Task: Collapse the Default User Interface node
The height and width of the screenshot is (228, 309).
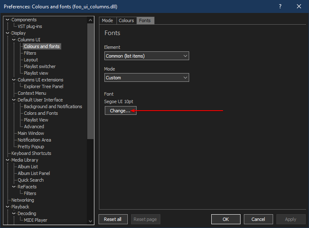Action: 14,100
